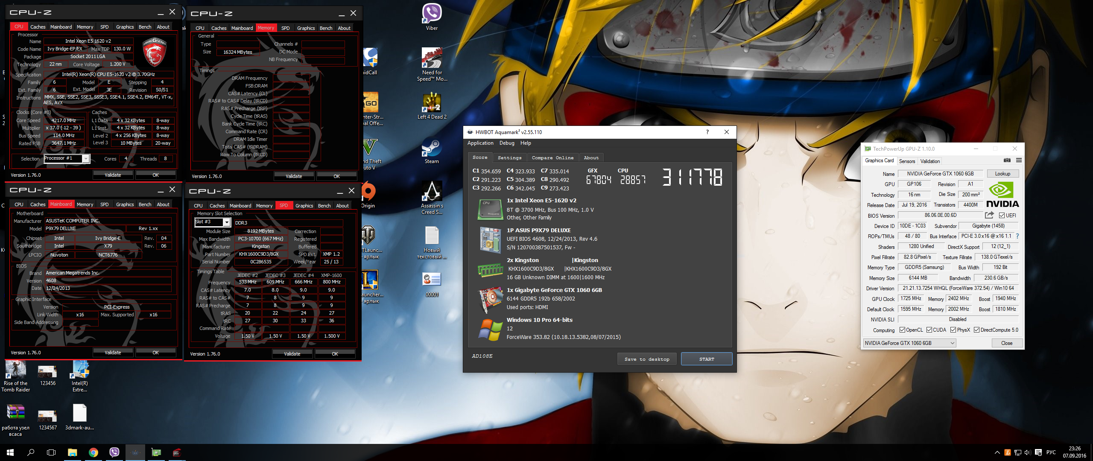1093x461 pixels.
Task: Open the GPU-Z hamburger menu icon
Action: pos(1019,160)
